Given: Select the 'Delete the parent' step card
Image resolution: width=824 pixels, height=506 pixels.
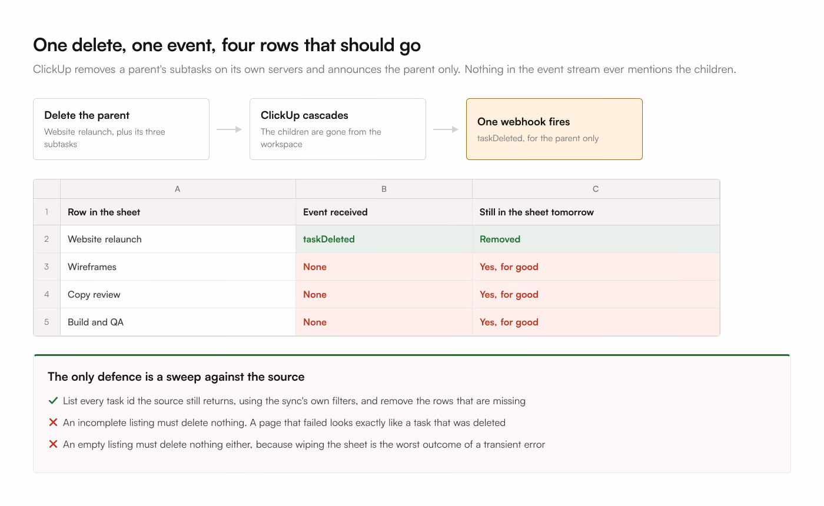Looking at the screenshot, I should coord(121,129).
